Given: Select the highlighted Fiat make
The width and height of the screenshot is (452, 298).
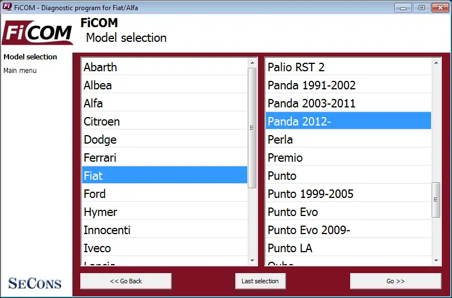Looking at the screenshot, I should click(165, 175).
